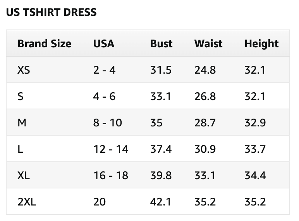The height and width of the screenshot is (221, 299).
Task: Select the M brand size cell
Action: point(22,123)
